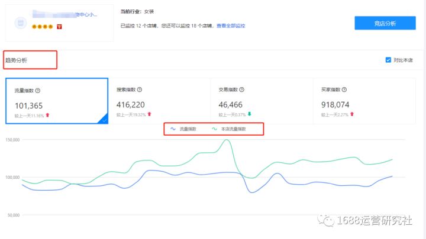Click the help icon beside 买家指数
This screenshot has width=426, height=239.
344,90
